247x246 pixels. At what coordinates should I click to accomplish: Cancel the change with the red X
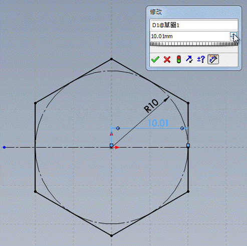coord(167,59)
